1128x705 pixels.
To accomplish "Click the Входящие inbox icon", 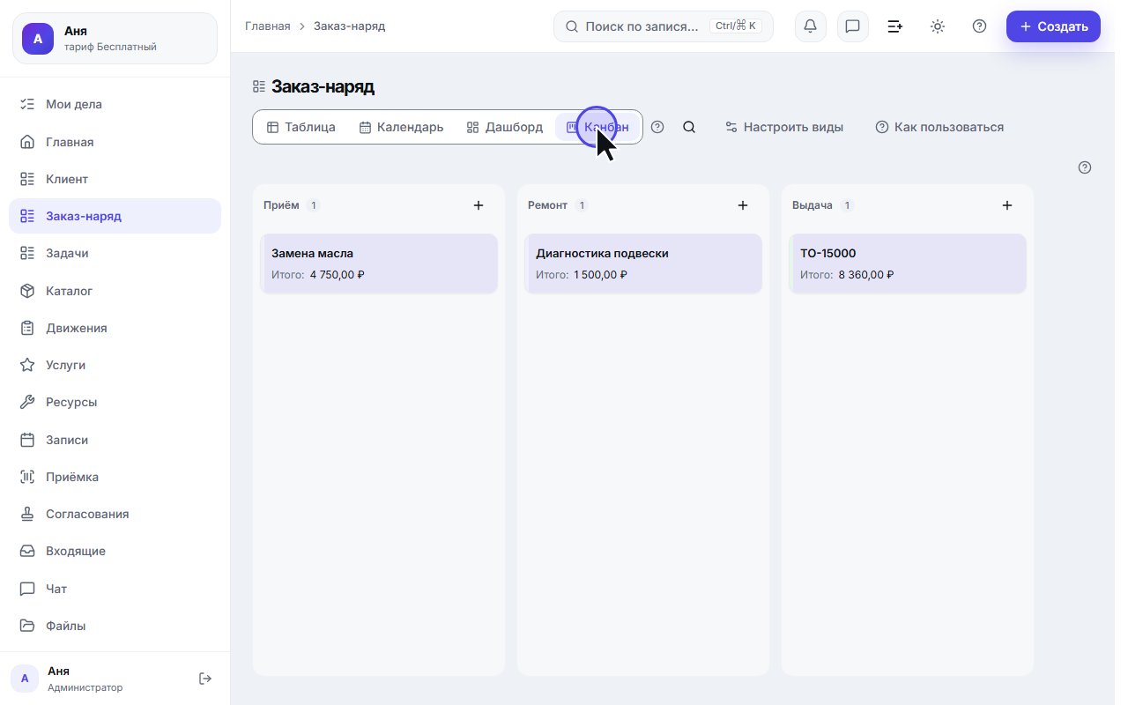I will (27, 551).
